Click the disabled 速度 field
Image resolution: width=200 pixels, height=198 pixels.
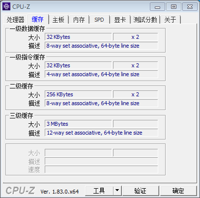pos(101,170)
